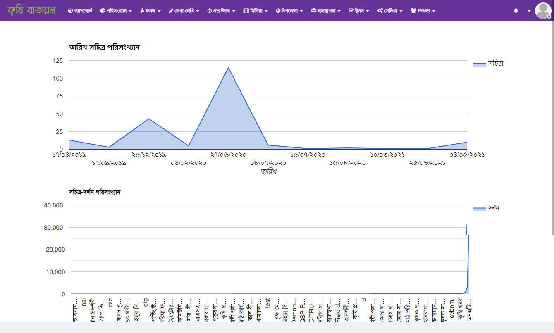Click the 04/05/2021 end data point
The width and height of the screenshot is (554, 333).
pos(467,142)
